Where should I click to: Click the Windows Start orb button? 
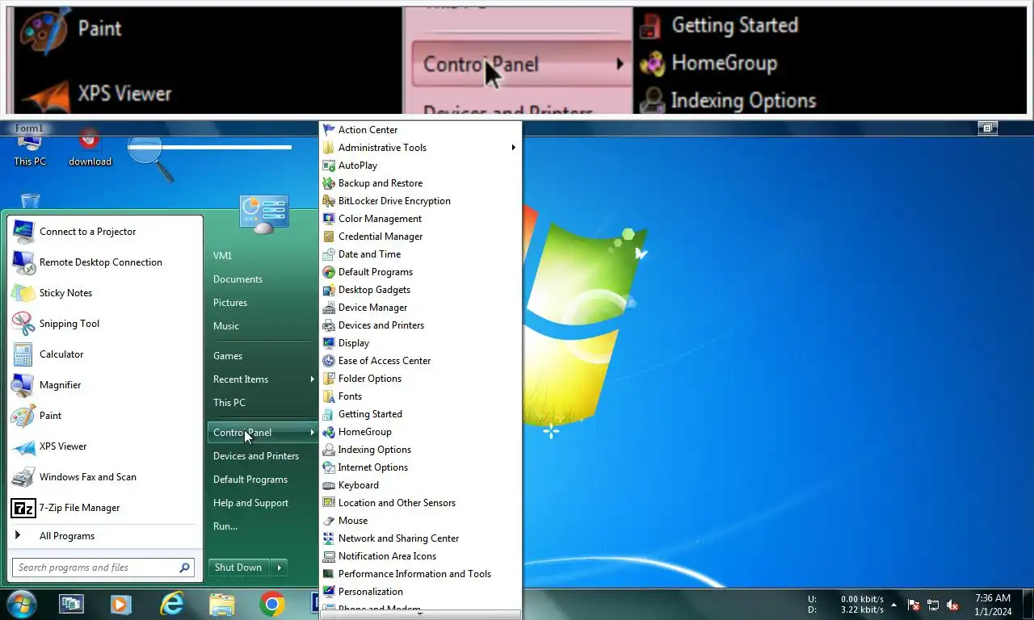point(21,604)
